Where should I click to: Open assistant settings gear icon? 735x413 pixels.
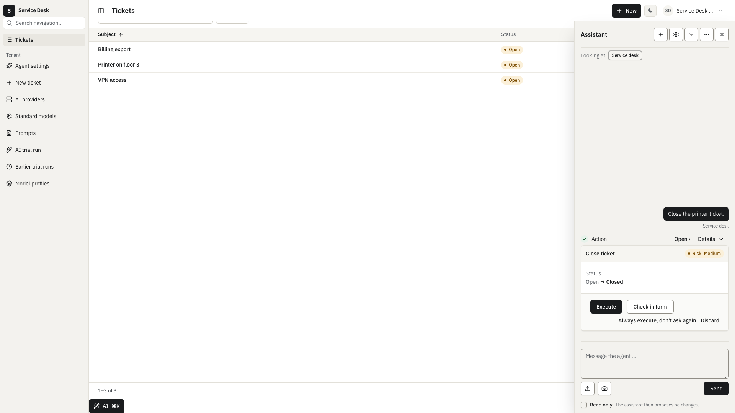[x=676, y=34]
